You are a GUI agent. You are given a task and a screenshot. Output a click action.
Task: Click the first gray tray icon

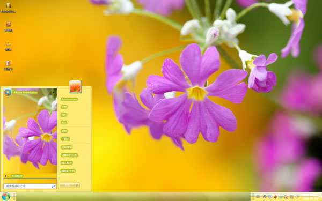(258, 197)
